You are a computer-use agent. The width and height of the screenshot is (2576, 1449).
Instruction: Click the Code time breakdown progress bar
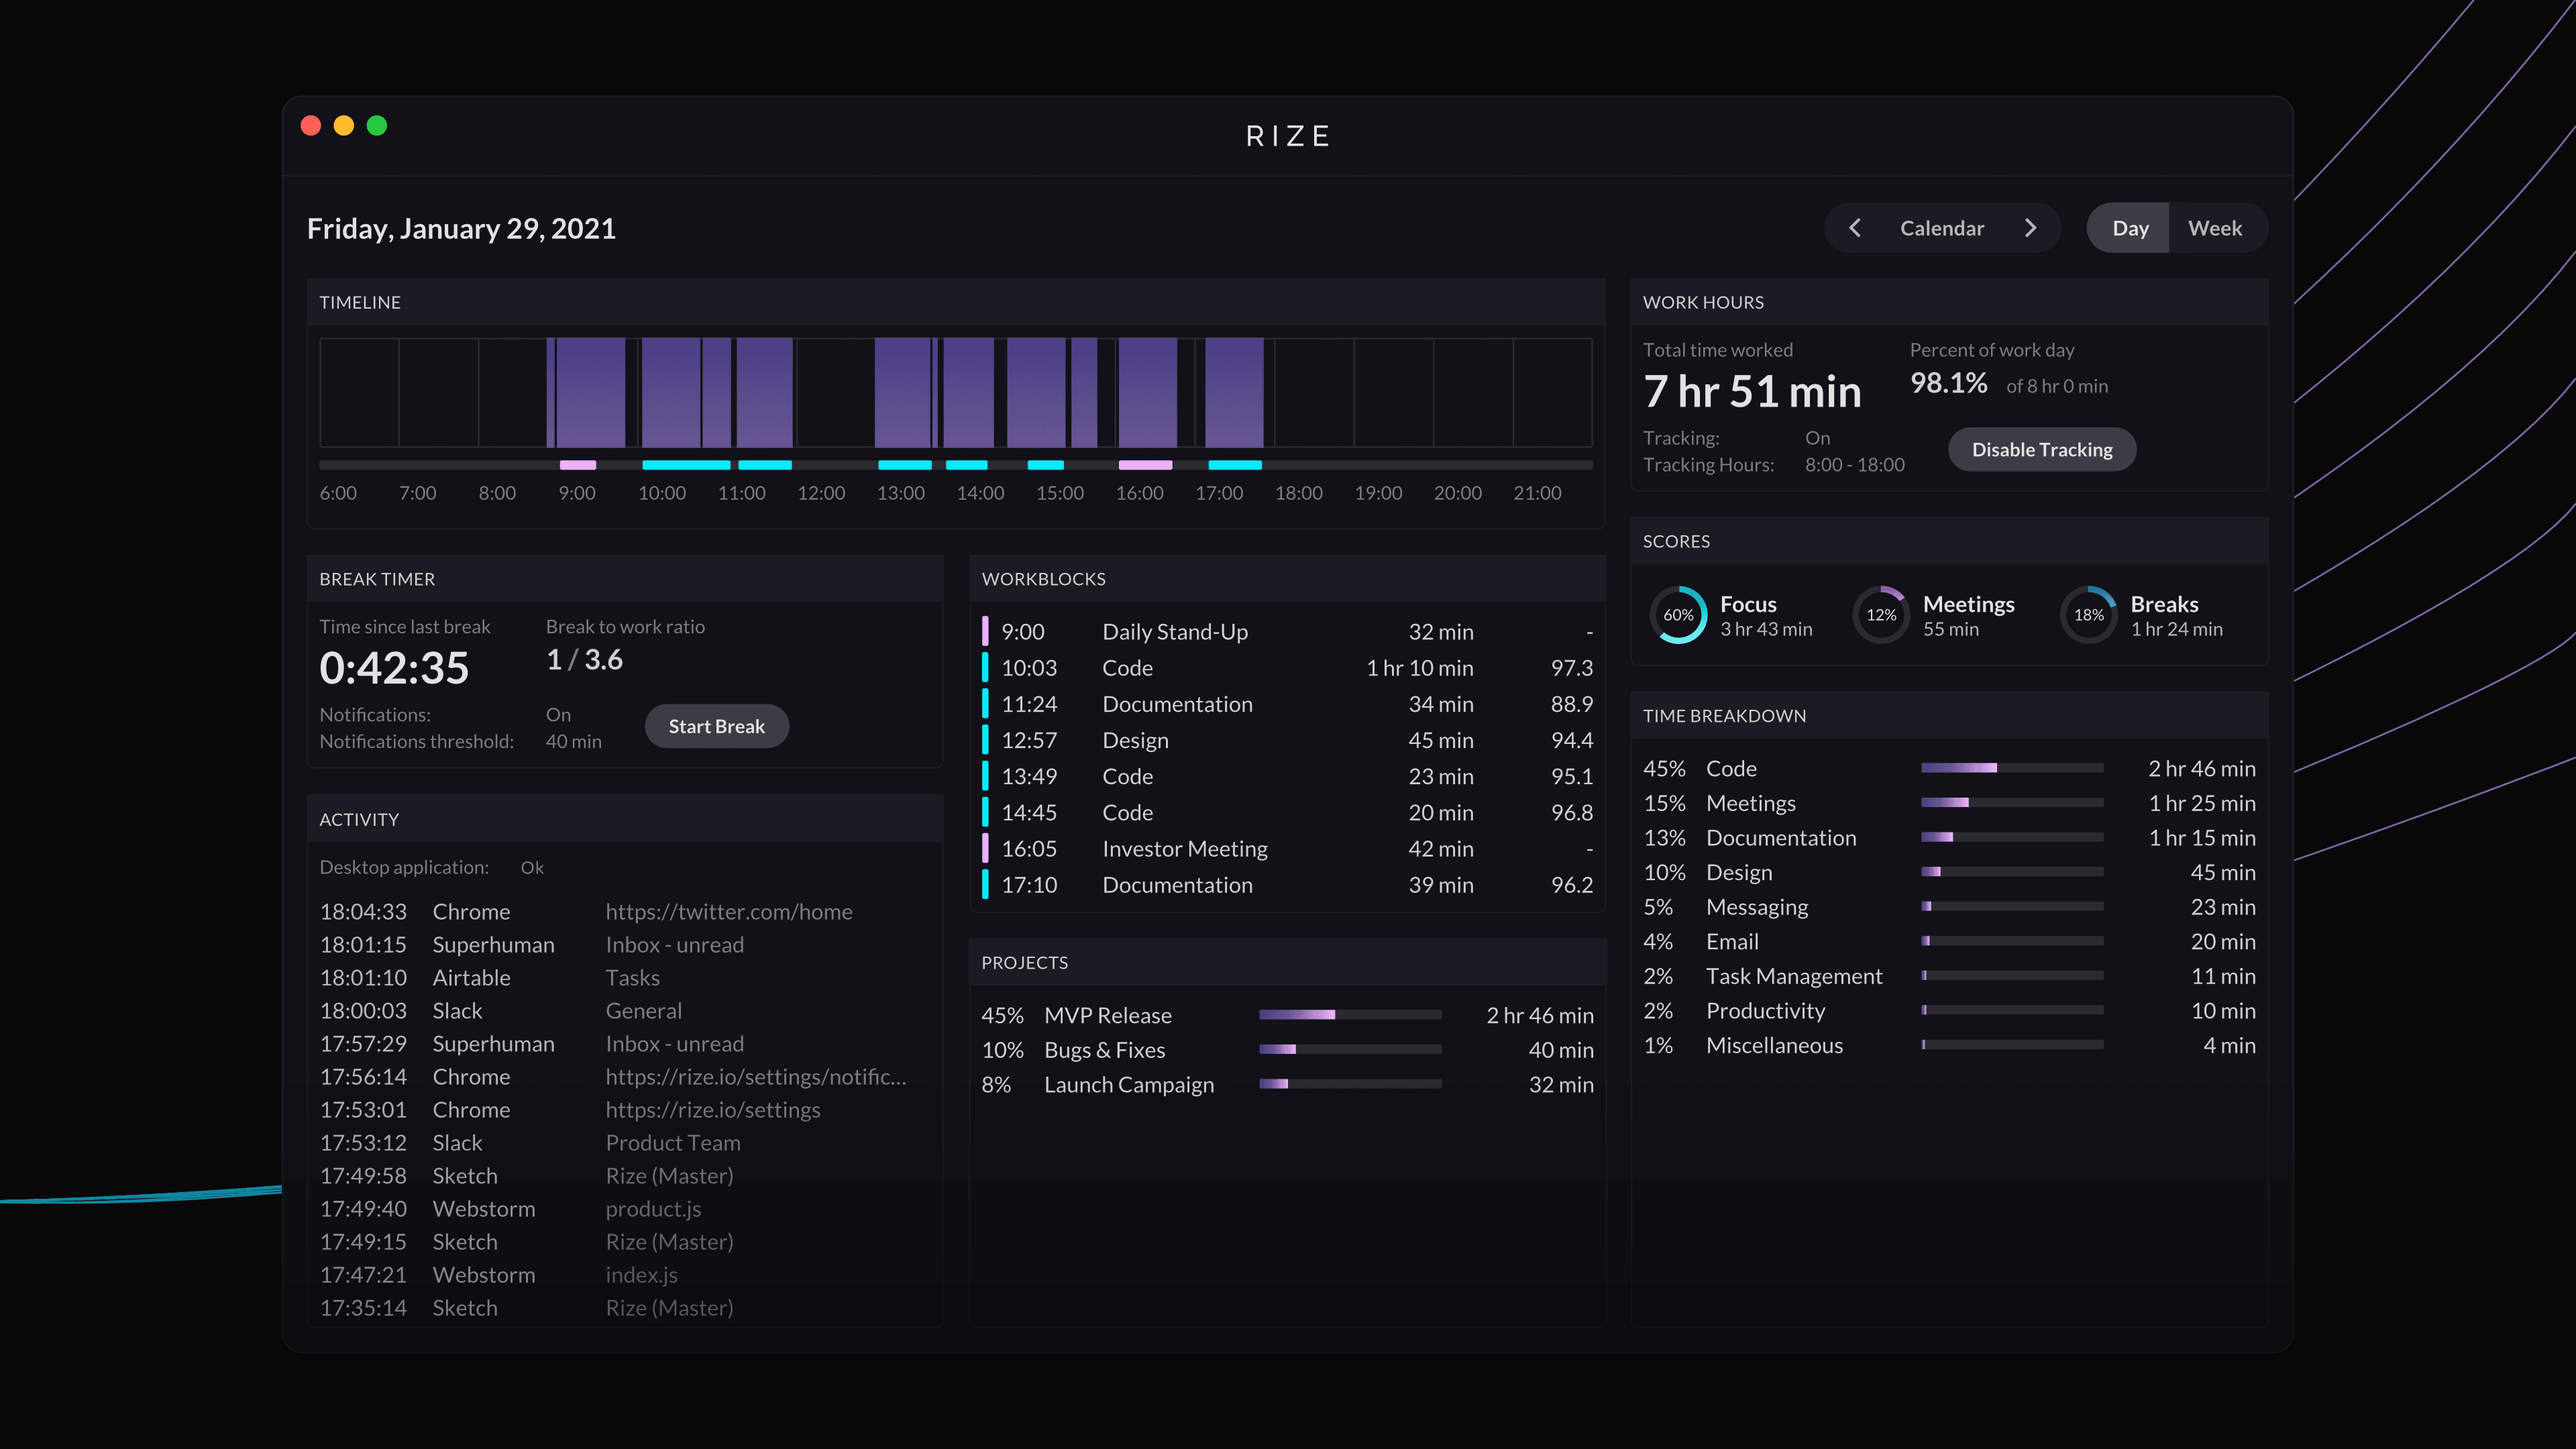(x=2012, y=768)
